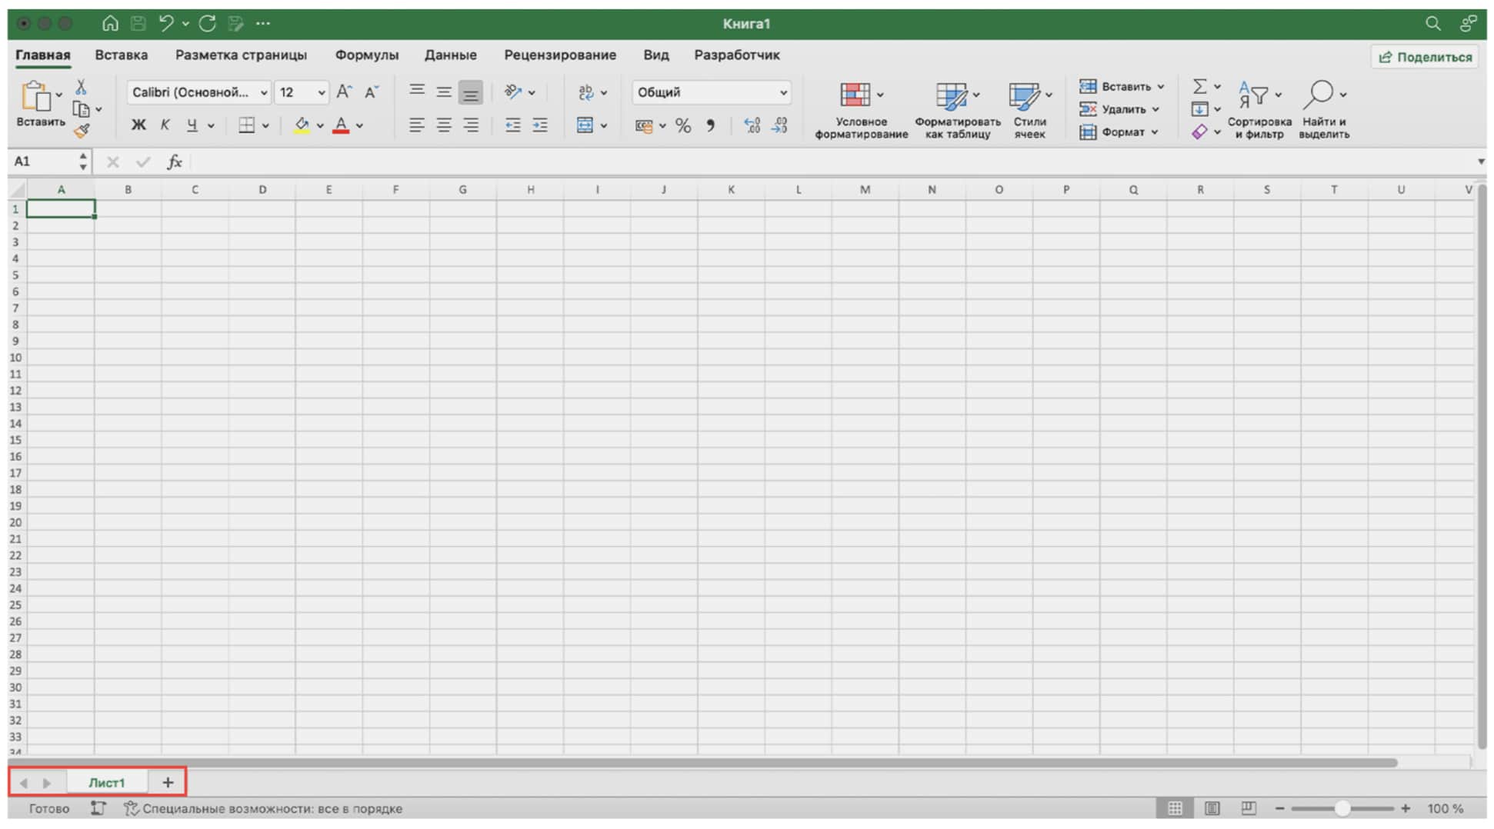Toggle bold formatting (Ж)

pyautogui.click(x=138, y=125)
